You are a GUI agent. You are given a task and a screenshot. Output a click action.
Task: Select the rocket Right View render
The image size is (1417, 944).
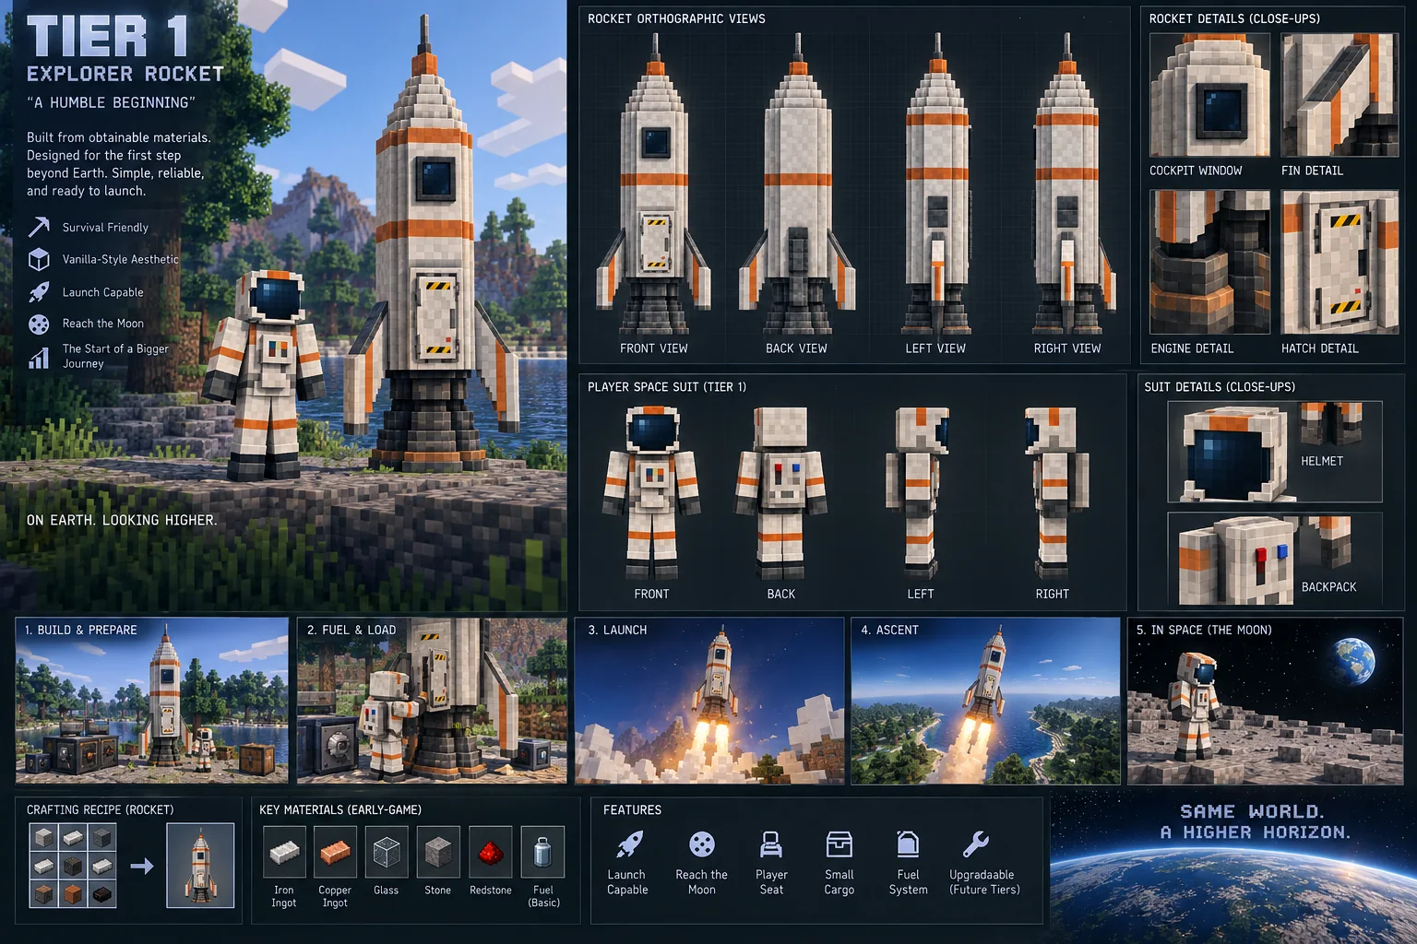coord(1068,184)
